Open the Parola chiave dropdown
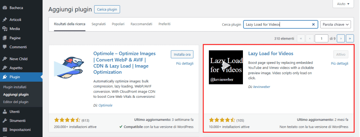The width and height of the screenshot is (360, 137). pos(336,25)
